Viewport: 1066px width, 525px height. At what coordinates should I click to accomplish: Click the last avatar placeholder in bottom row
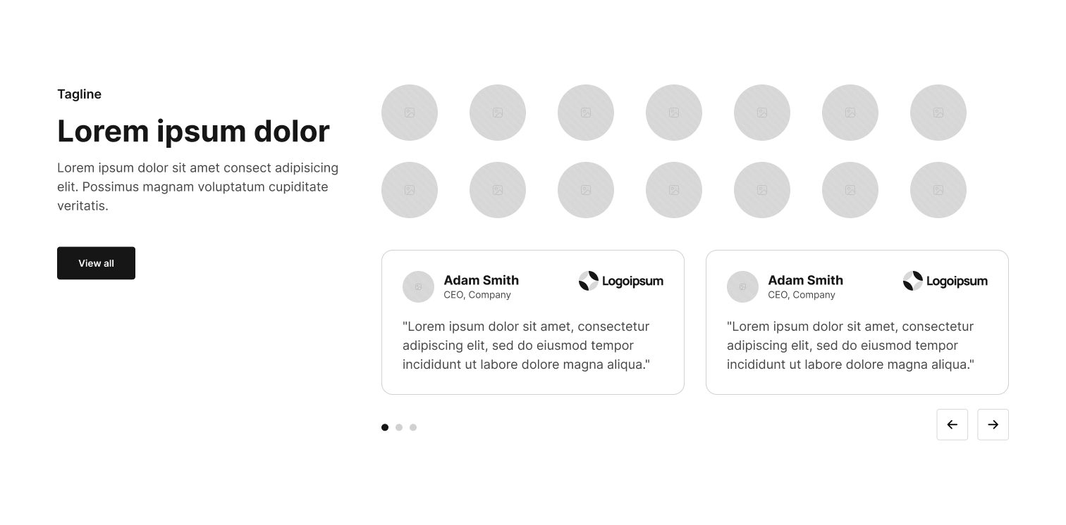[938, 190]
